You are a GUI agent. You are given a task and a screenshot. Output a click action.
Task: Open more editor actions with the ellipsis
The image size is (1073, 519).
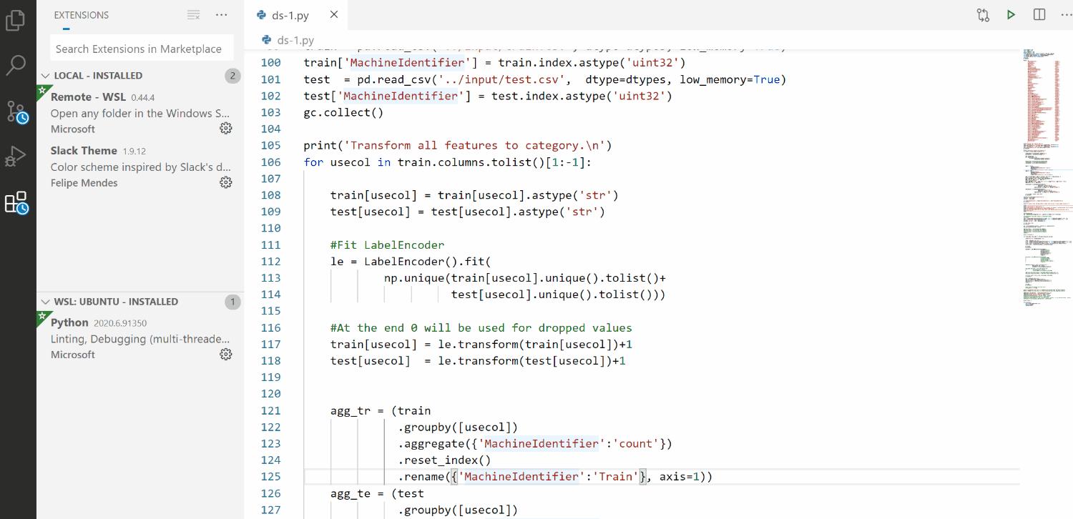click(x=1067, y=14)
